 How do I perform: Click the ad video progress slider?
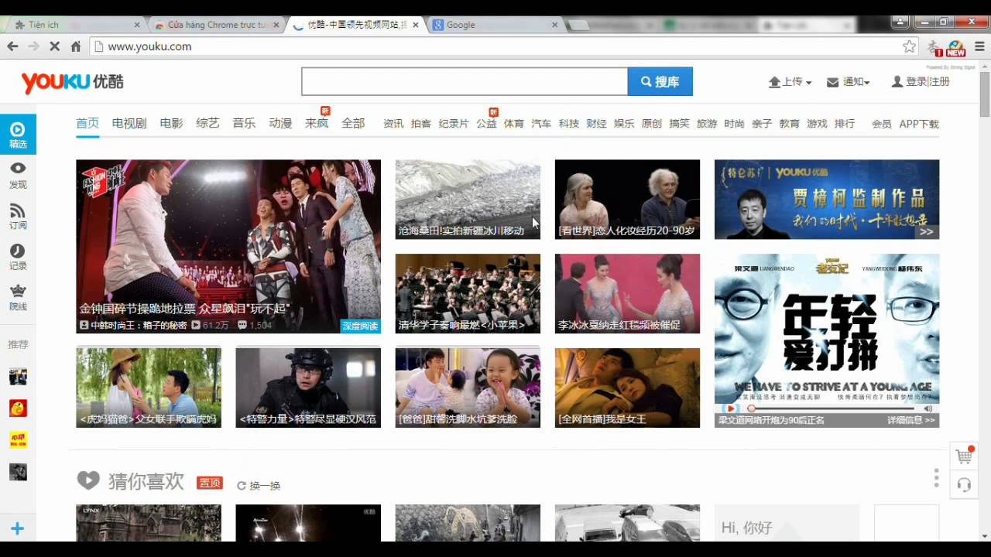click(x=832, y=408)
